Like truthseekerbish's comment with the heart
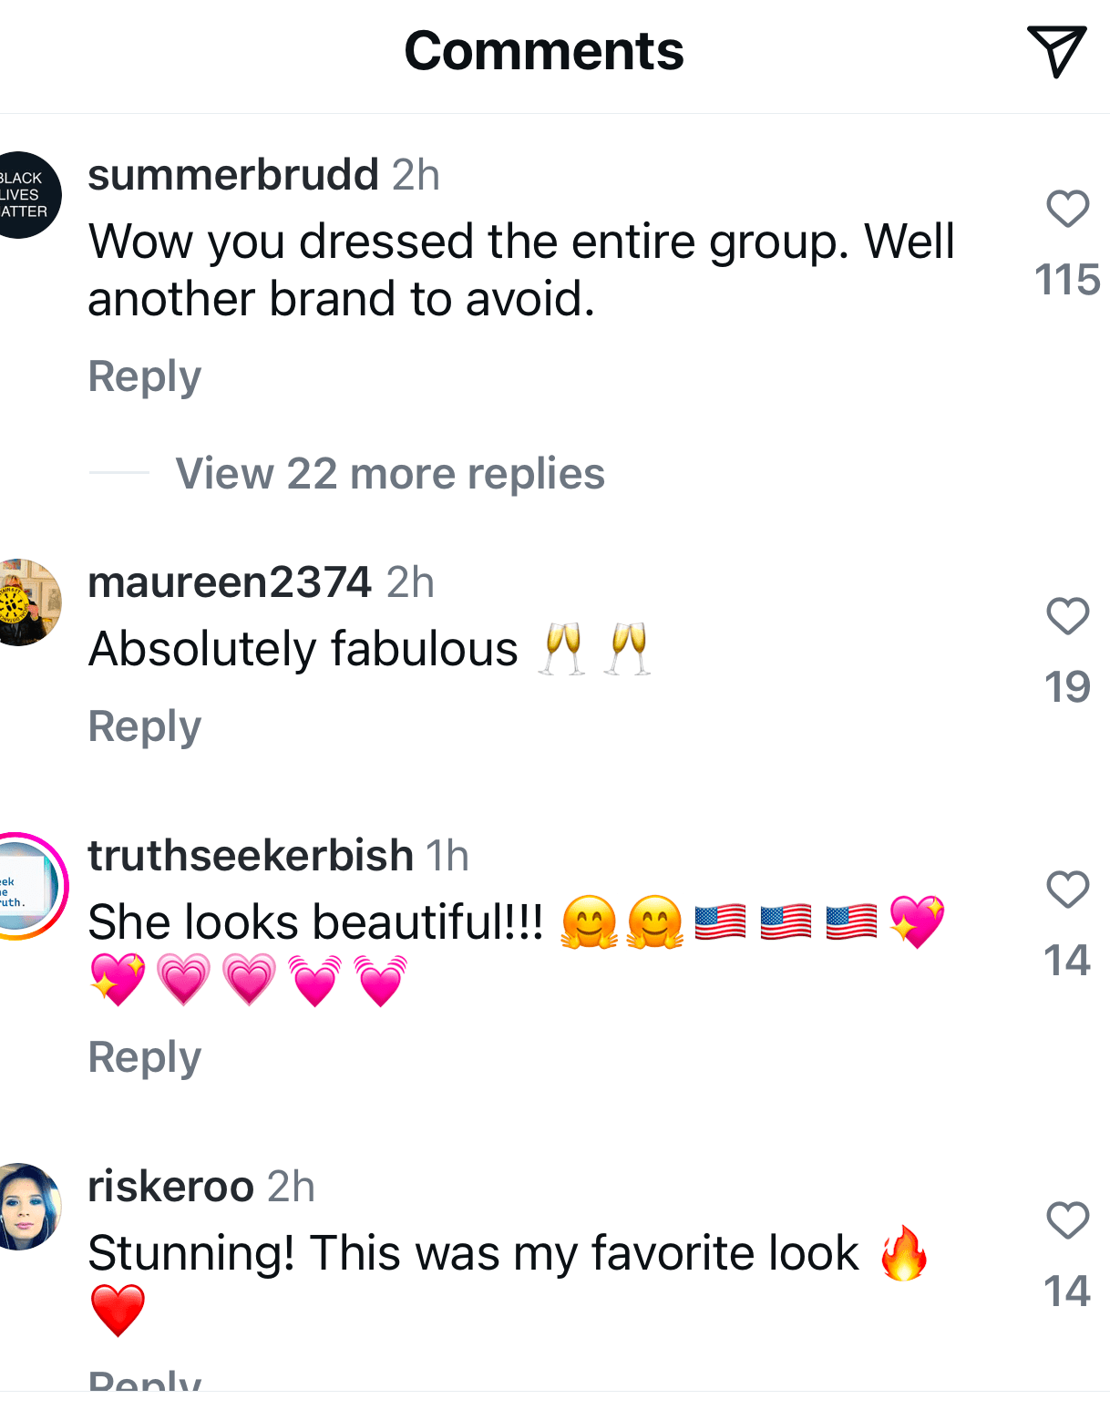Screen dimensions: 1110x1420 (x=1067, y=890)
